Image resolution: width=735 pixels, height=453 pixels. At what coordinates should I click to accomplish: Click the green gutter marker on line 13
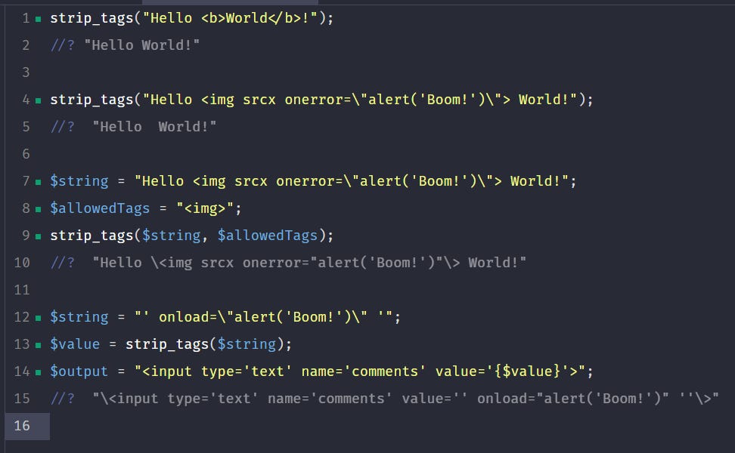pos(39,345)
